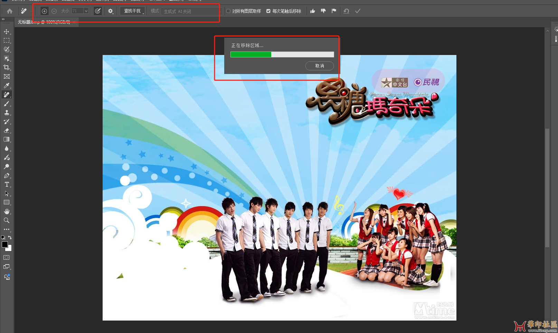Image resolution: width=558 pixels, height=333 pixels.
Task: Select subtract-from-area minus brush mode
Action: 54,11
